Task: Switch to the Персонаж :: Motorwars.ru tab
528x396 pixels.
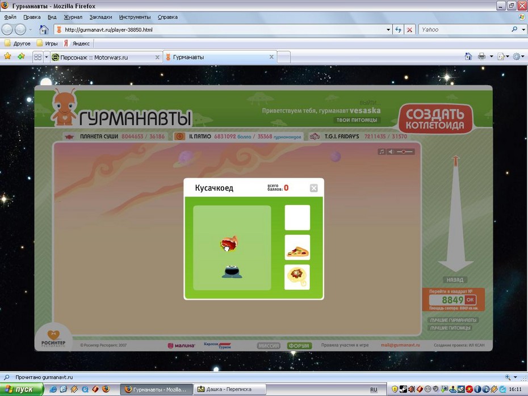Action: 106,57
